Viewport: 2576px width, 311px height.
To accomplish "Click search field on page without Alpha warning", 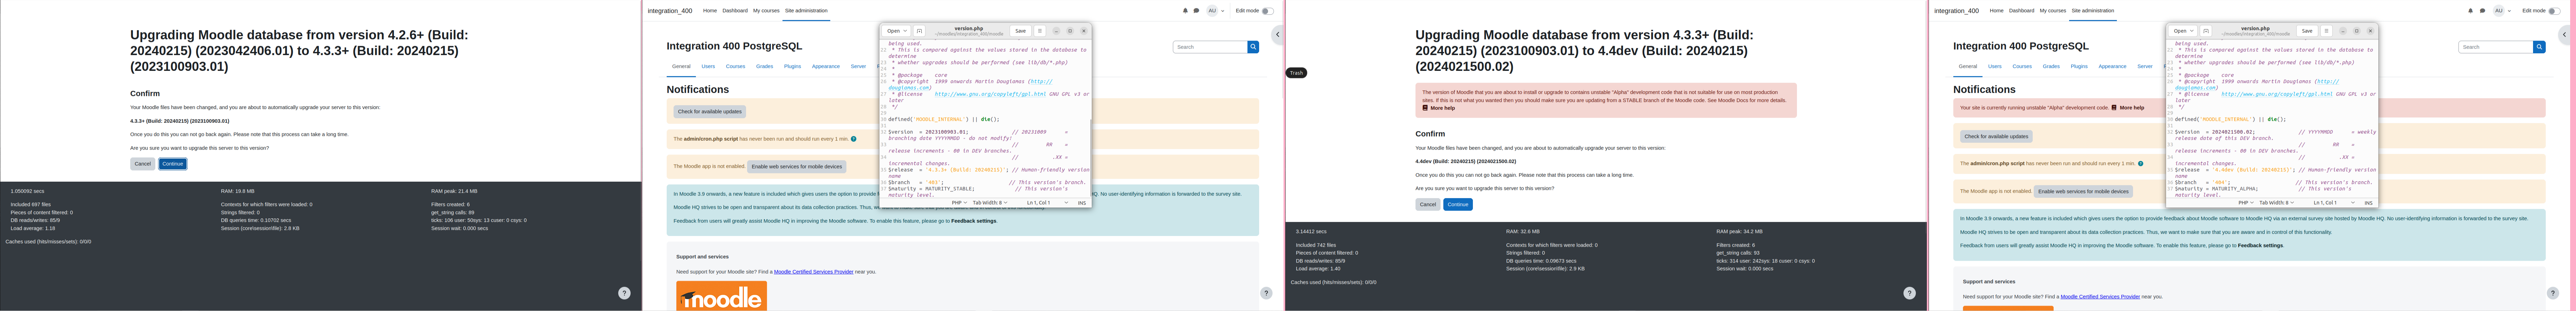I will tap(1210, 47).
